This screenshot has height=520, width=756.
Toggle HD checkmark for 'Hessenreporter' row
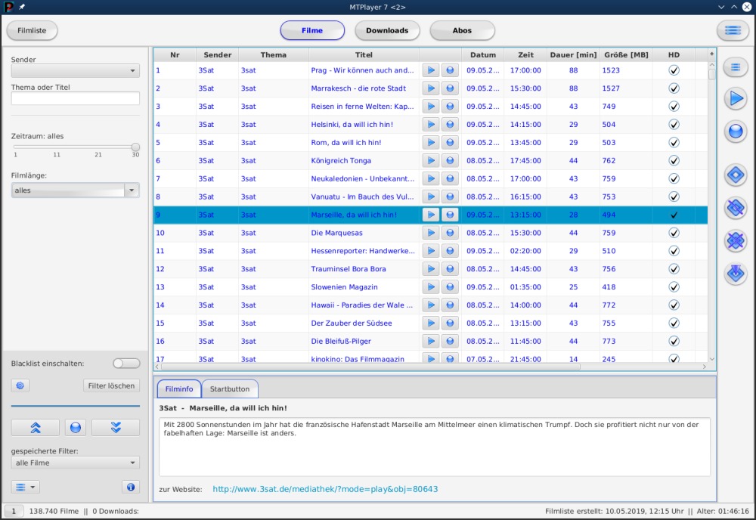[674, 251]
